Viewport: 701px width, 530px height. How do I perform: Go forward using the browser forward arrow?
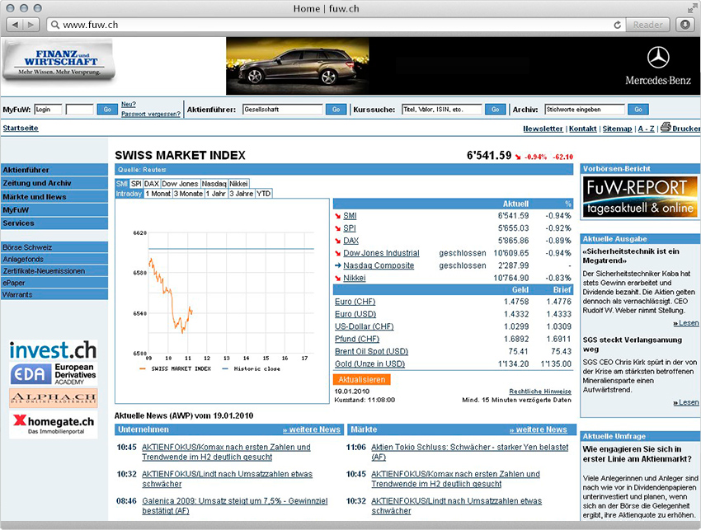(x=31, y=25)
